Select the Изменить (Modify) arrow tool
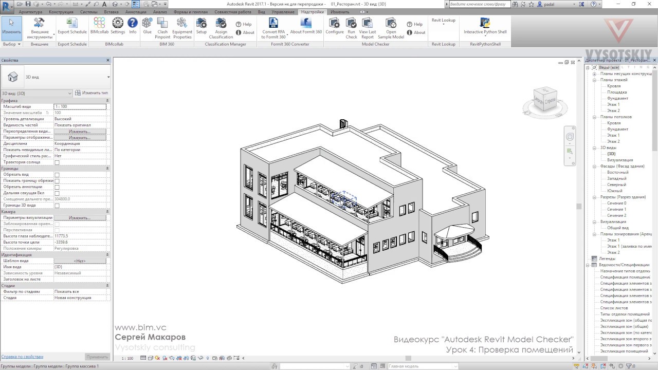This screenshot has width=658, height=370. pos(11,28)
